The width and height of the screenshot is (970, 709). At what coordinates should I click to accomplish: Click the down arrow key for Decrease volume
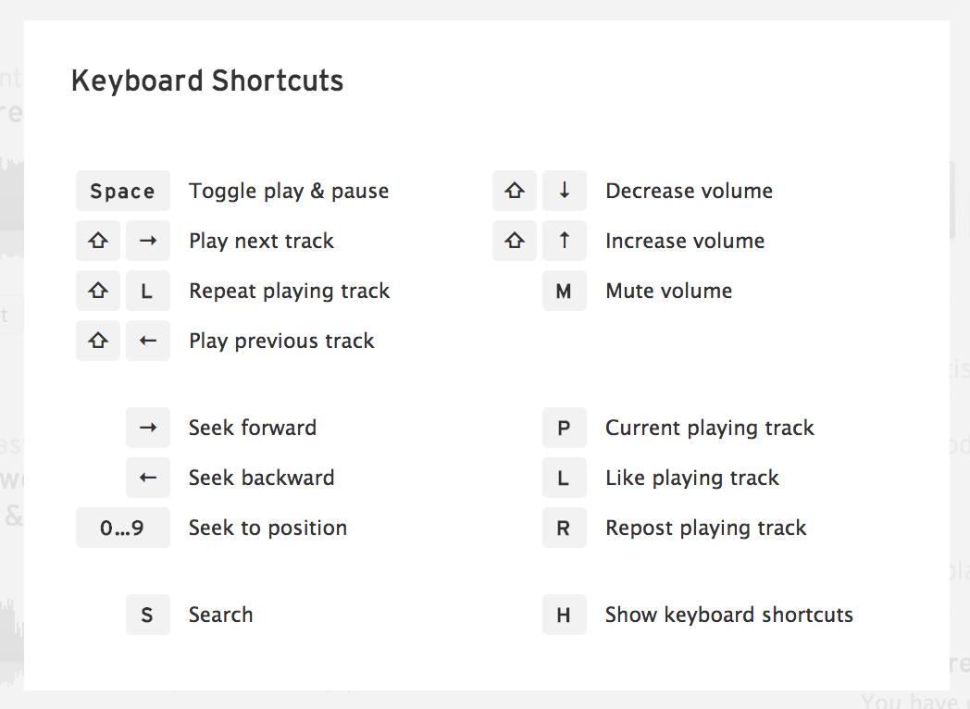point(565,191)
